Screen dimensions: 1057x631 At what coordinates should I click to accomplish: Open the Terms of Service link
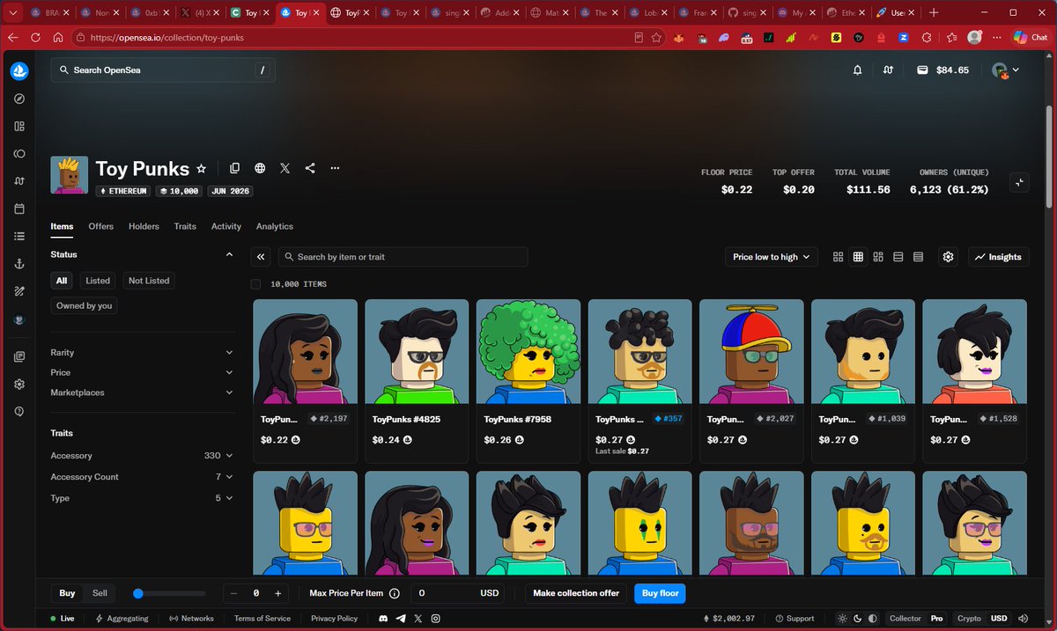(x=262, y=619)
